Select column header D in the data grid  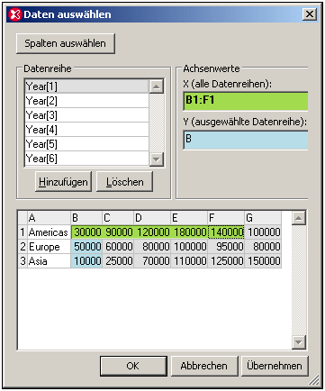click(152, 218)
